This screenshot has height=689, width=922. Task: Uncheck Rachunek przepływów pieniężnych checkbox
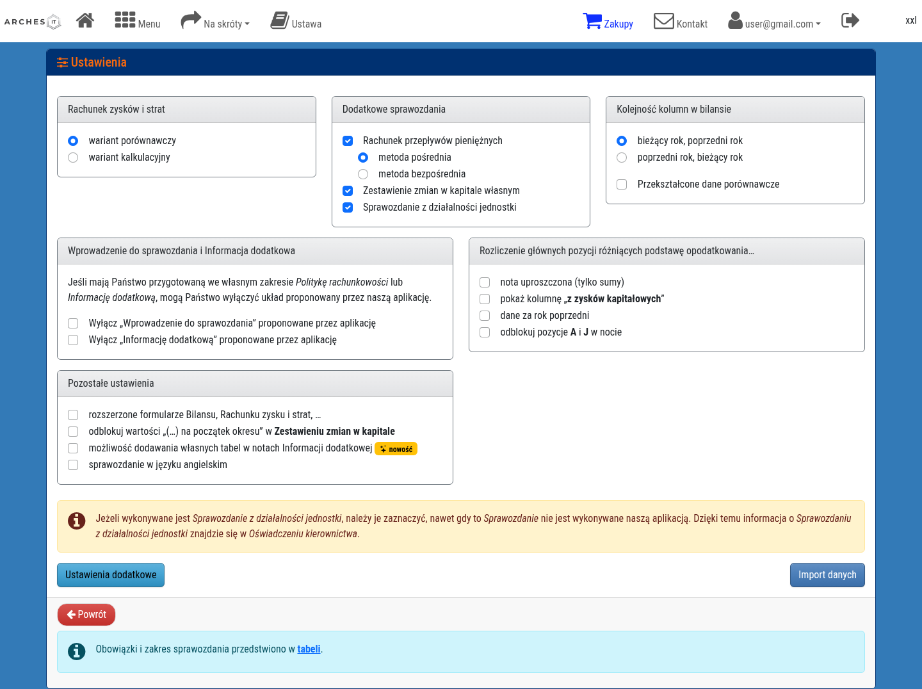tap(348, 141)
